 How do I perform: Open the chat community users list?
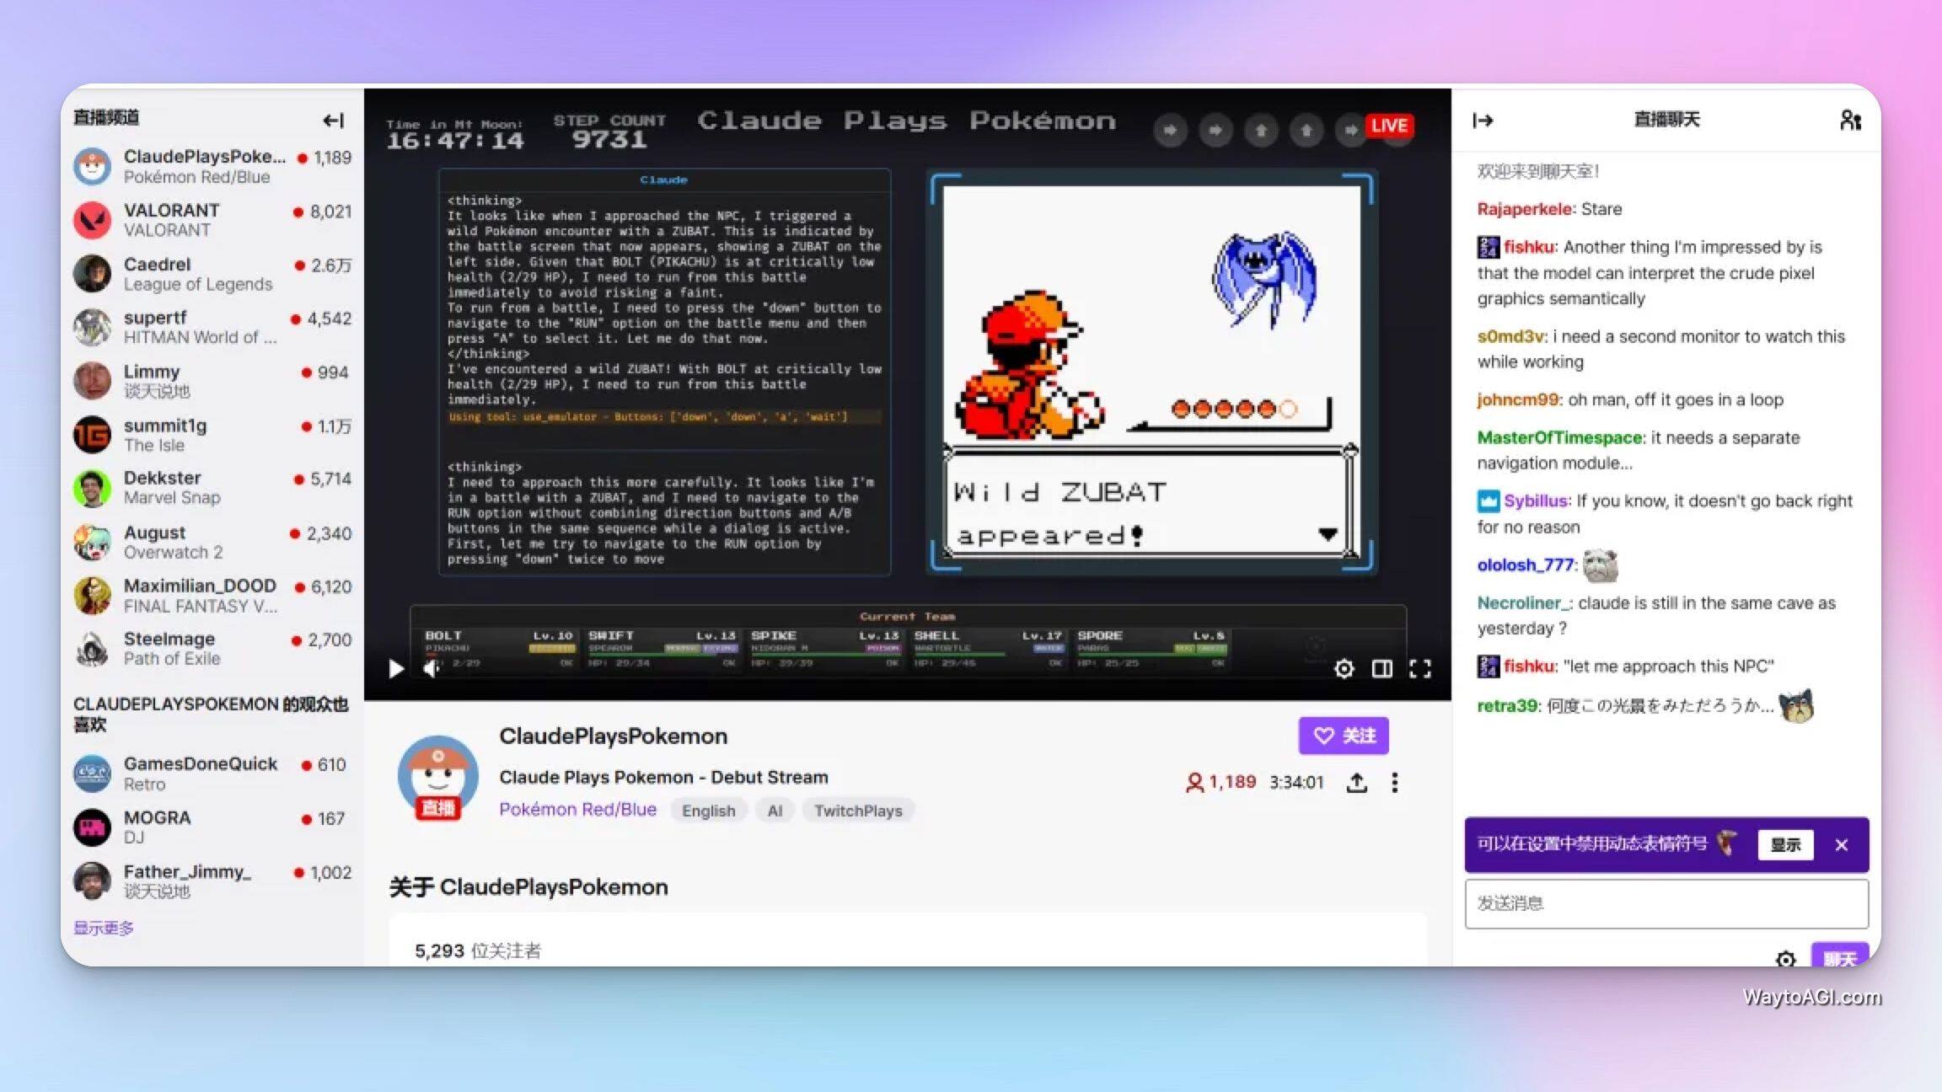(x=1850, y=120)
